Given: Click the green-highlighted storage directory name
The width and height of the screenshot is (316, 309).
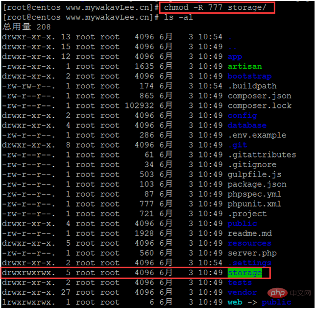Looking at the screenshot, I should point(244,273).
